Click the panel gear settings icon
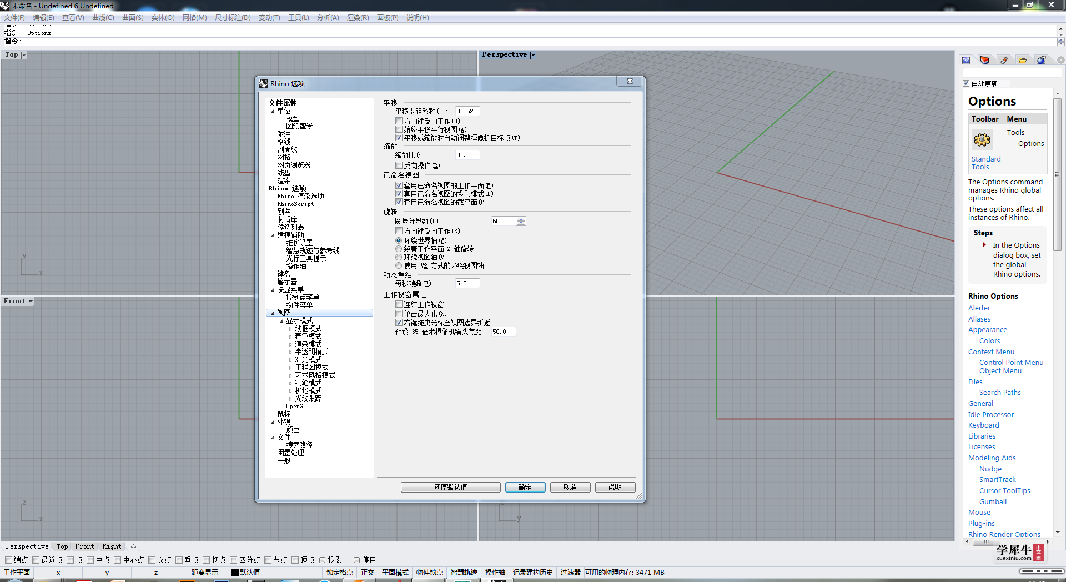This screenshot has width=1066, height=582. (1060, 60)
